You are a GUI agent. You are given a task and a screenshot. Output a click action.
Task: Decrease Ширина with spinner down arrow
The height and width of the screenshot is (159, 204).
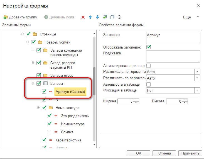[x=136, y=103]
